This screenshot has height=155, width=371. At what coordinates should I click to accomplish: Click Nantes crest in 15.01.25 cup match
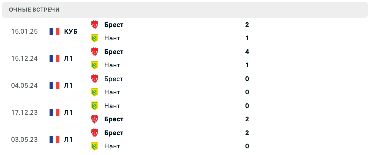(x=95, y=38)
